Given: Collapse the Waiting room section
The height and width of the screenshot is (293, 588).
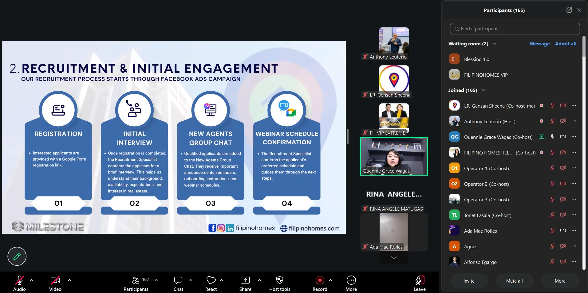Looking at the screenshot, I should pyautogui.click(x=495, y=44).
